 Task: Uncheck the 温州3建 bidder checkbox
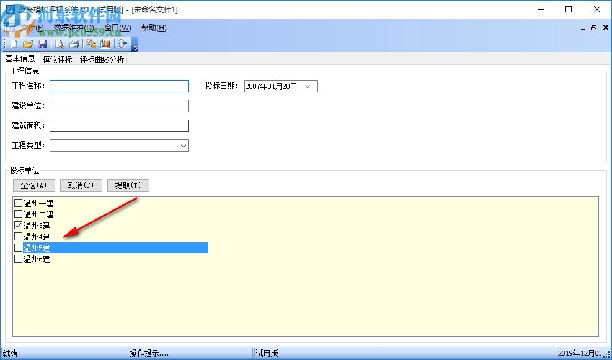click(x=18, y=225)
